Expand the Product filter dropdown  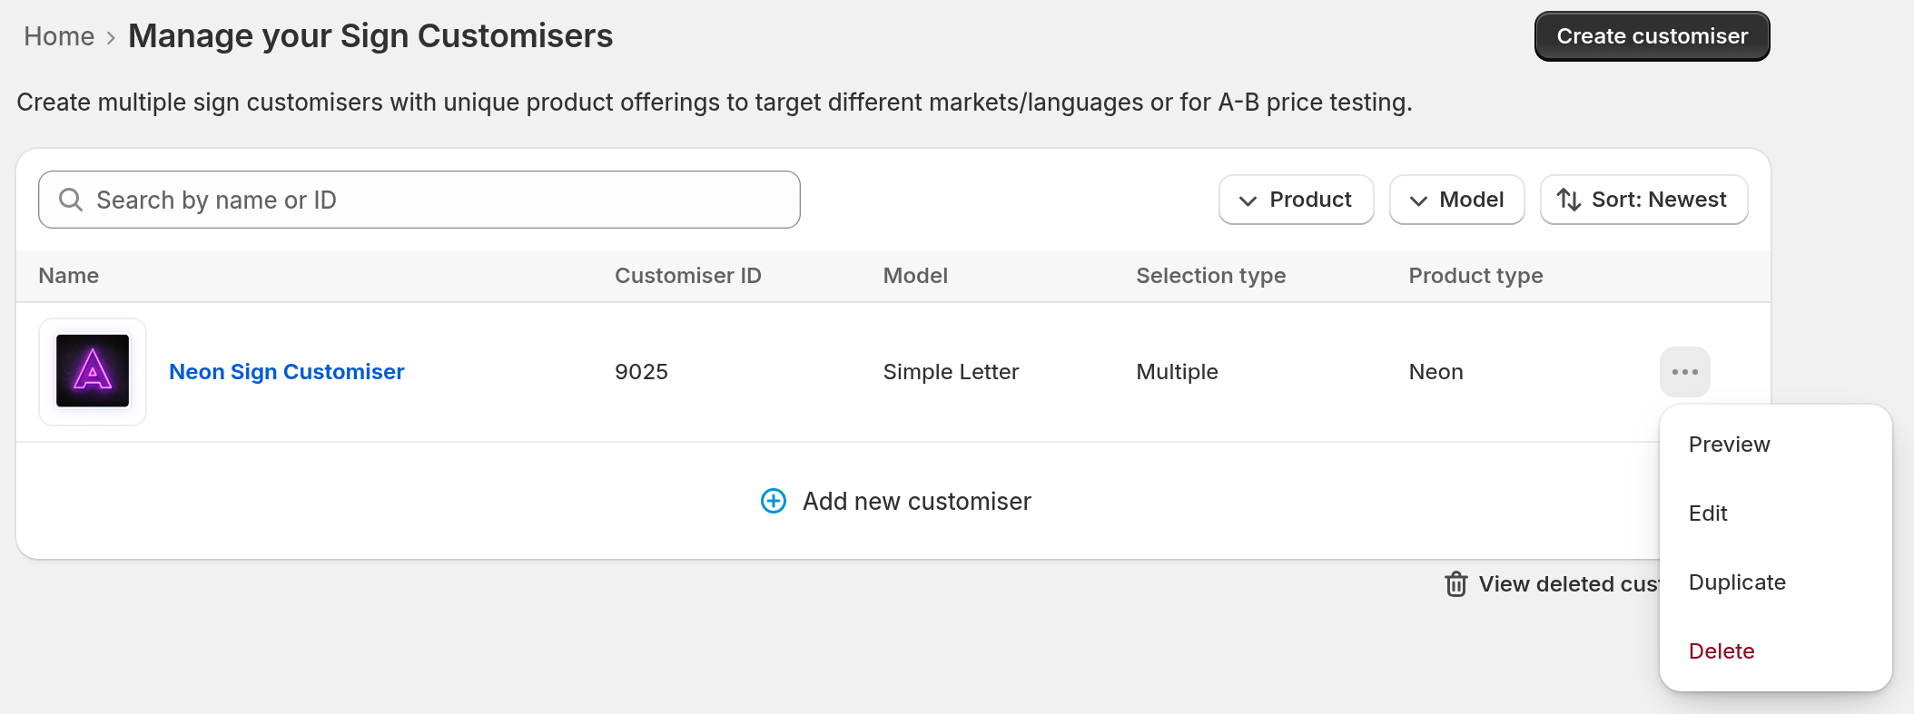click(x=1296, y=200)
